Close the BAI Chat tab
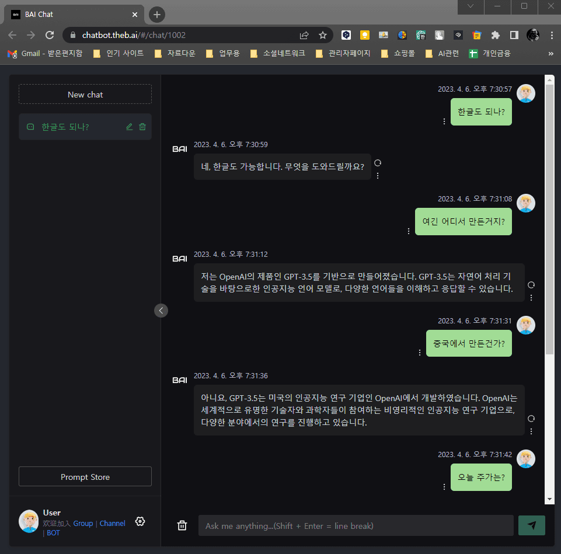 click(135, 15)
